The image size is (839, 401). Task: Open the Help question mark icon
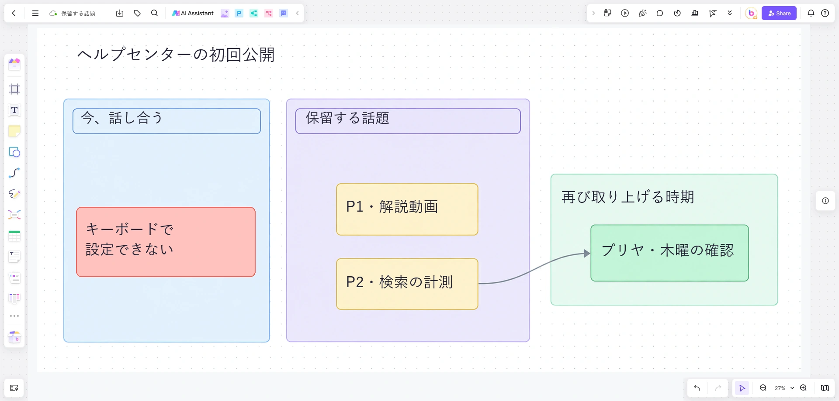(x=825, y=13)
